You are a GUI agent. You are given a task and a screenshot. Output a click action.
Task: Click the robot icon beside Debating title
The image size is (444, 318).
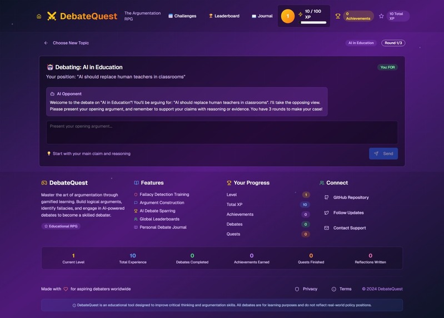(50, 67)
